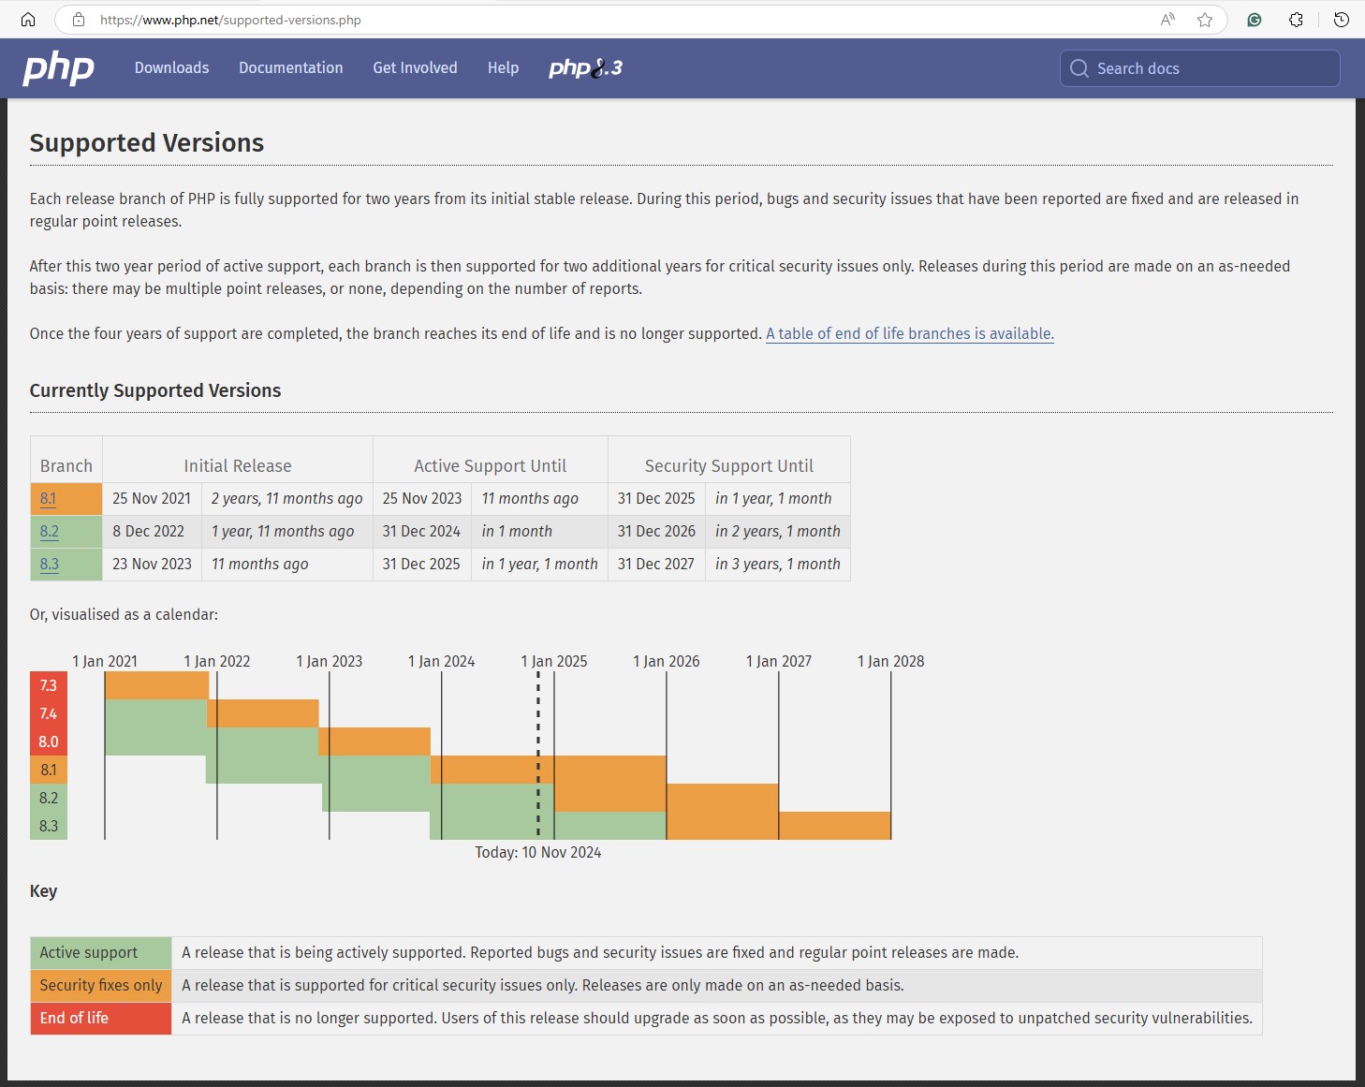Open the Documentation menu item
Viewport: 1365px width, 1087px height.
click(x=291, y=67)
